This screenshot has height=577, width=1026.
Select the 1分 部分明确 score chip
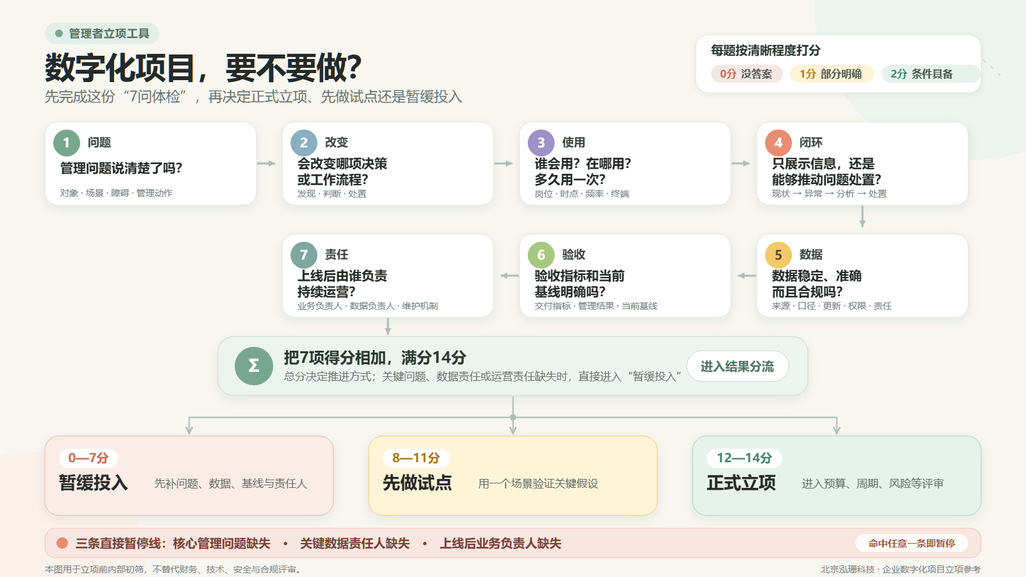coord(831,74)
